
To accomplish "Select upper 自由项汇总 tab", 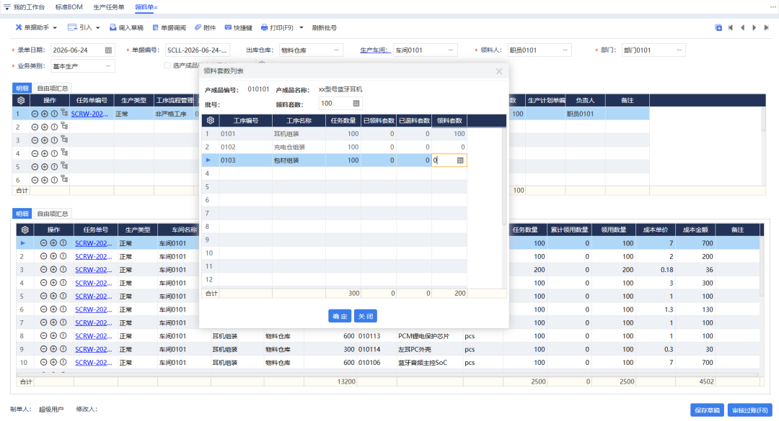I will click(53, 89).
